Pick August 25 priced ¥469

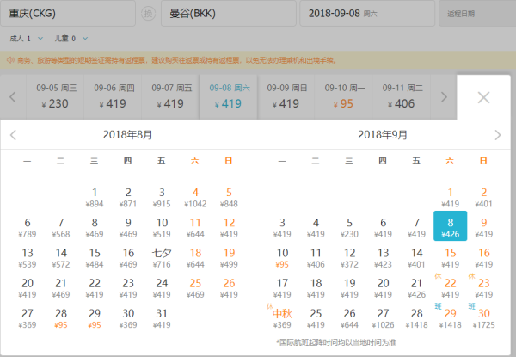195,288
